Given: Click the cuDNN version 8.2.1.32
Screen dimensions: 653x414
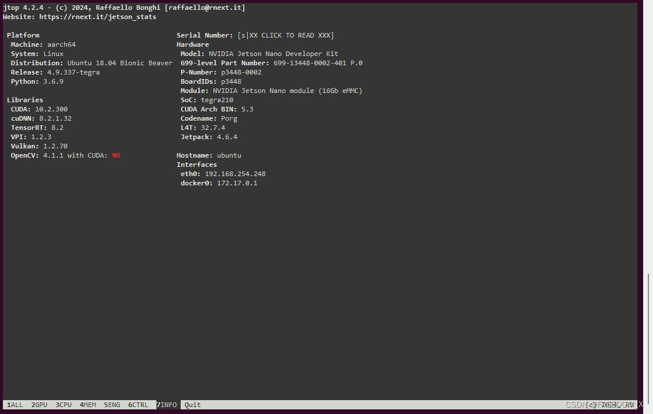Looking at the screenshot, I should [x=55, y=118].
